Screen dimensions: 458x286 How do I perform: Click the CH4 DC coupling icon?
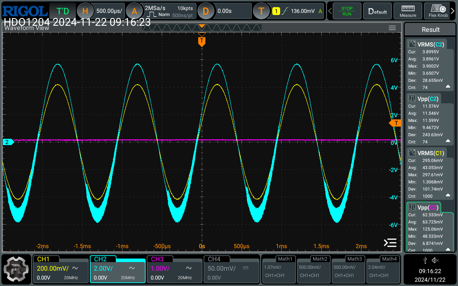(x=245, y=268)
